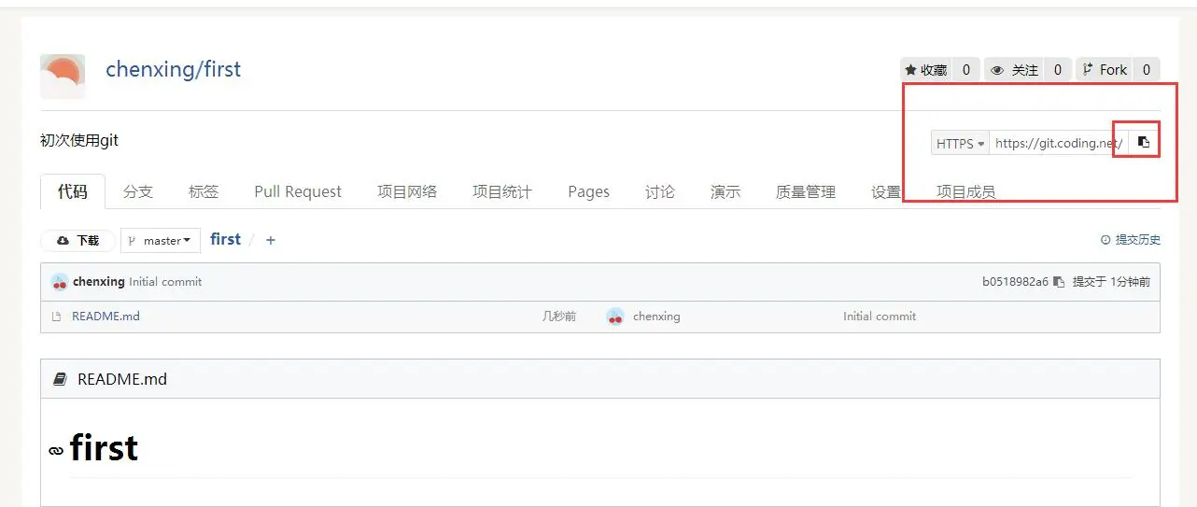The image size is (1197, 507).
Task: Open chenxing name in README.md row
Action: pyautogui.click(x=656, y=317)
